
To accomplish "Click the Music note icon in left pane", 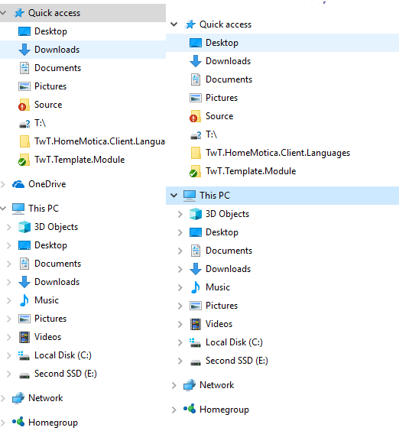I will pos(24,300).
